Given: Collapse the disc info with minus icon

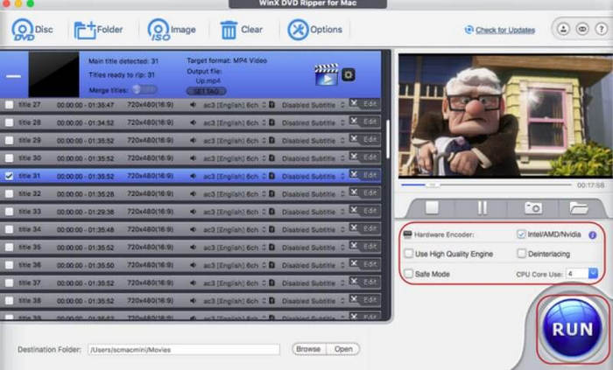Looking at the screenshot, I should click(x=13, y=76).
